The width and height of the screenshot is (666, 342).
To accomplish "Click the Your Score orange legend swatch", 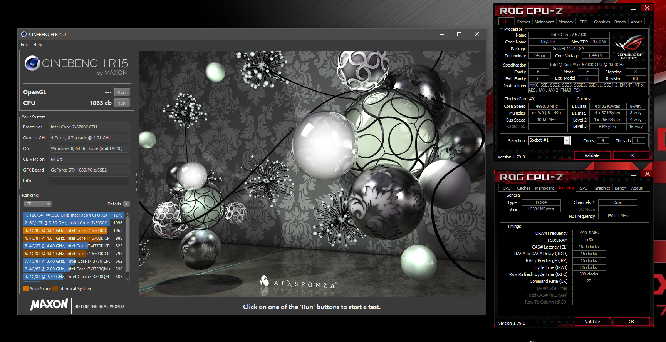I will pyautogui.click(x=26, y=289).
